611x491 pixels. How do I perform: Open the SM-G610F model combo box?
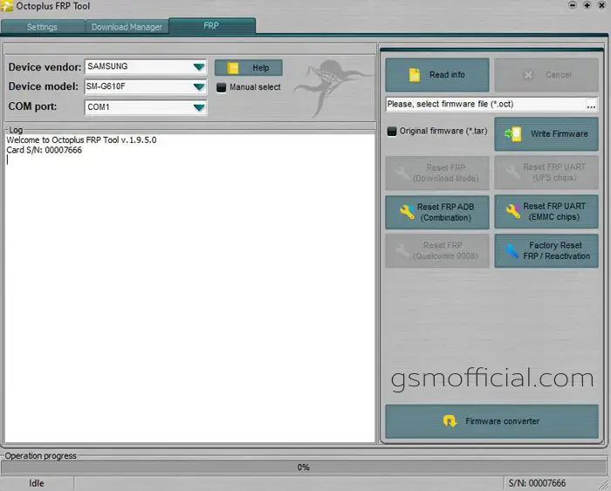click(146, 86)
